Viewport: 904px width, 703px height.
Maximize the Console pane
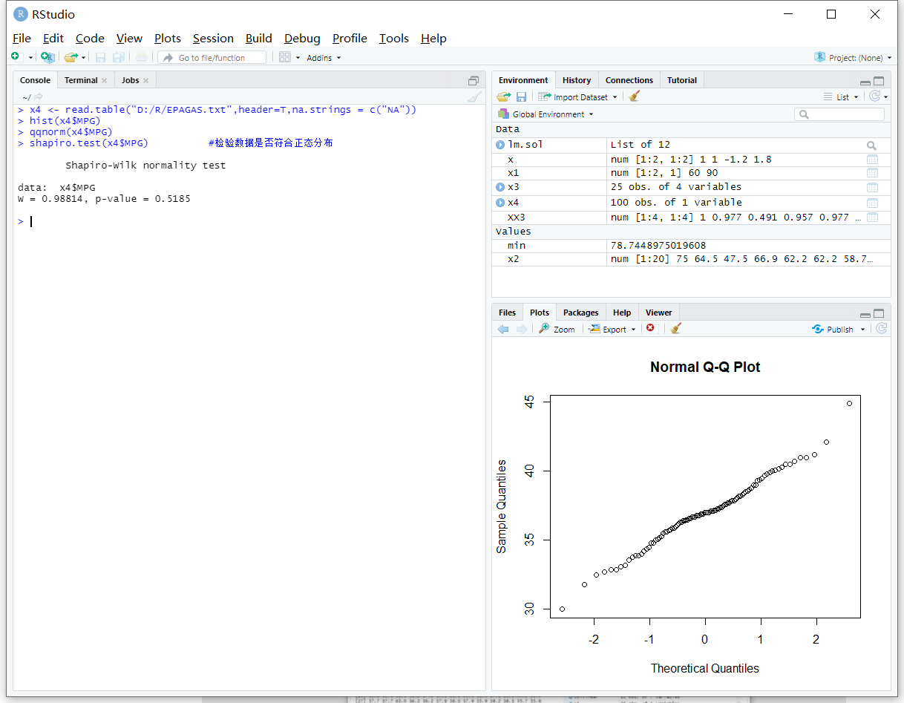coord(474,81)
